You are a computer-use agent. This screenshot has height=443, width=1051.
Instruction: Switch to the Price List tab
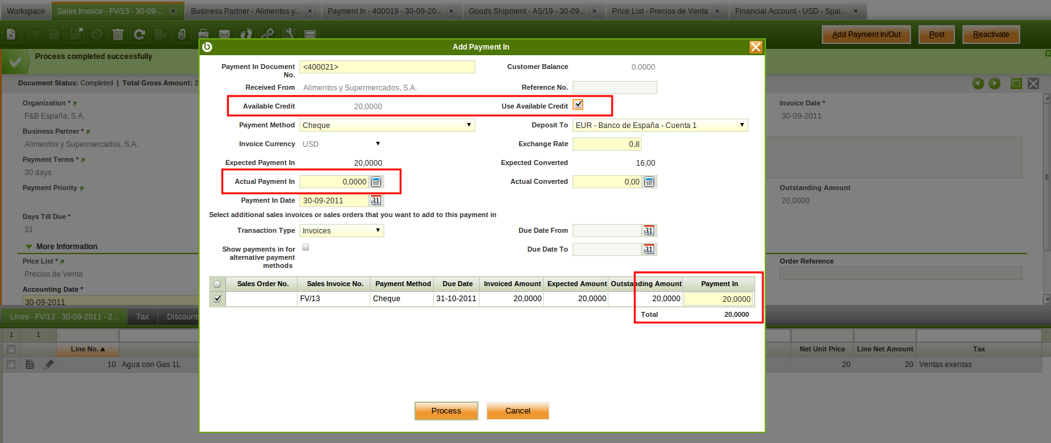click(x=659, y=11)
